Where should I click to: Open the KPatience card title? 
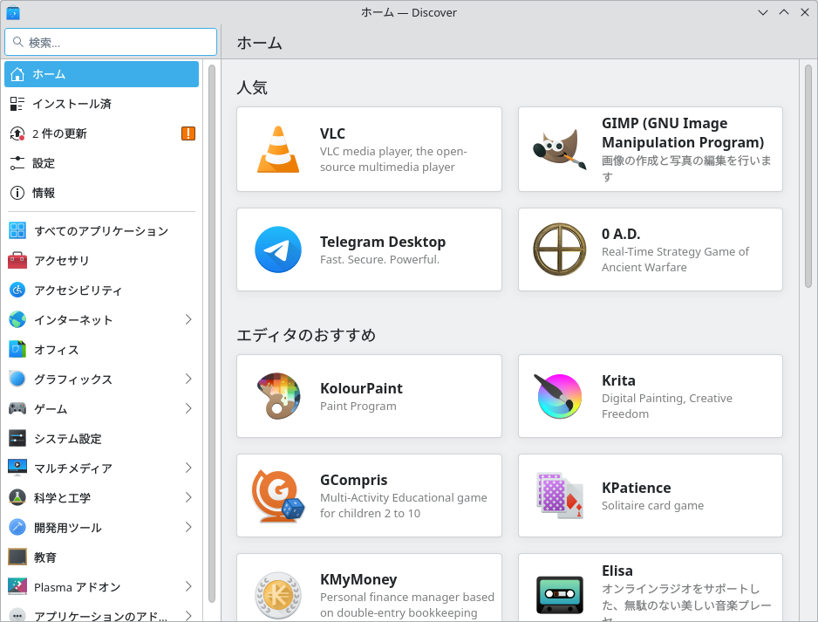[637, 488]
